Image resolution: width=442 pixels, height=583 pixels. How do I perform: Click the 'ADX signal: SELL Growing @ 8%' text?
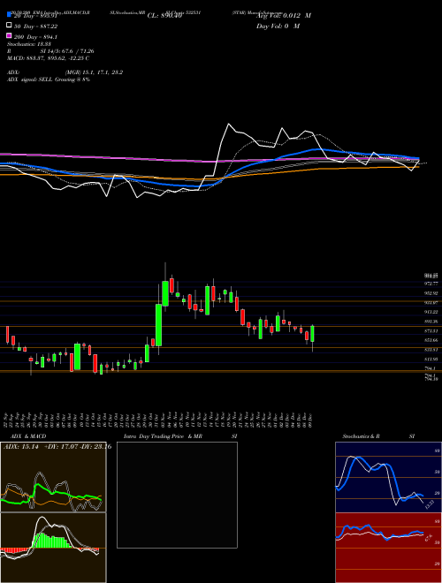point(49,79)
